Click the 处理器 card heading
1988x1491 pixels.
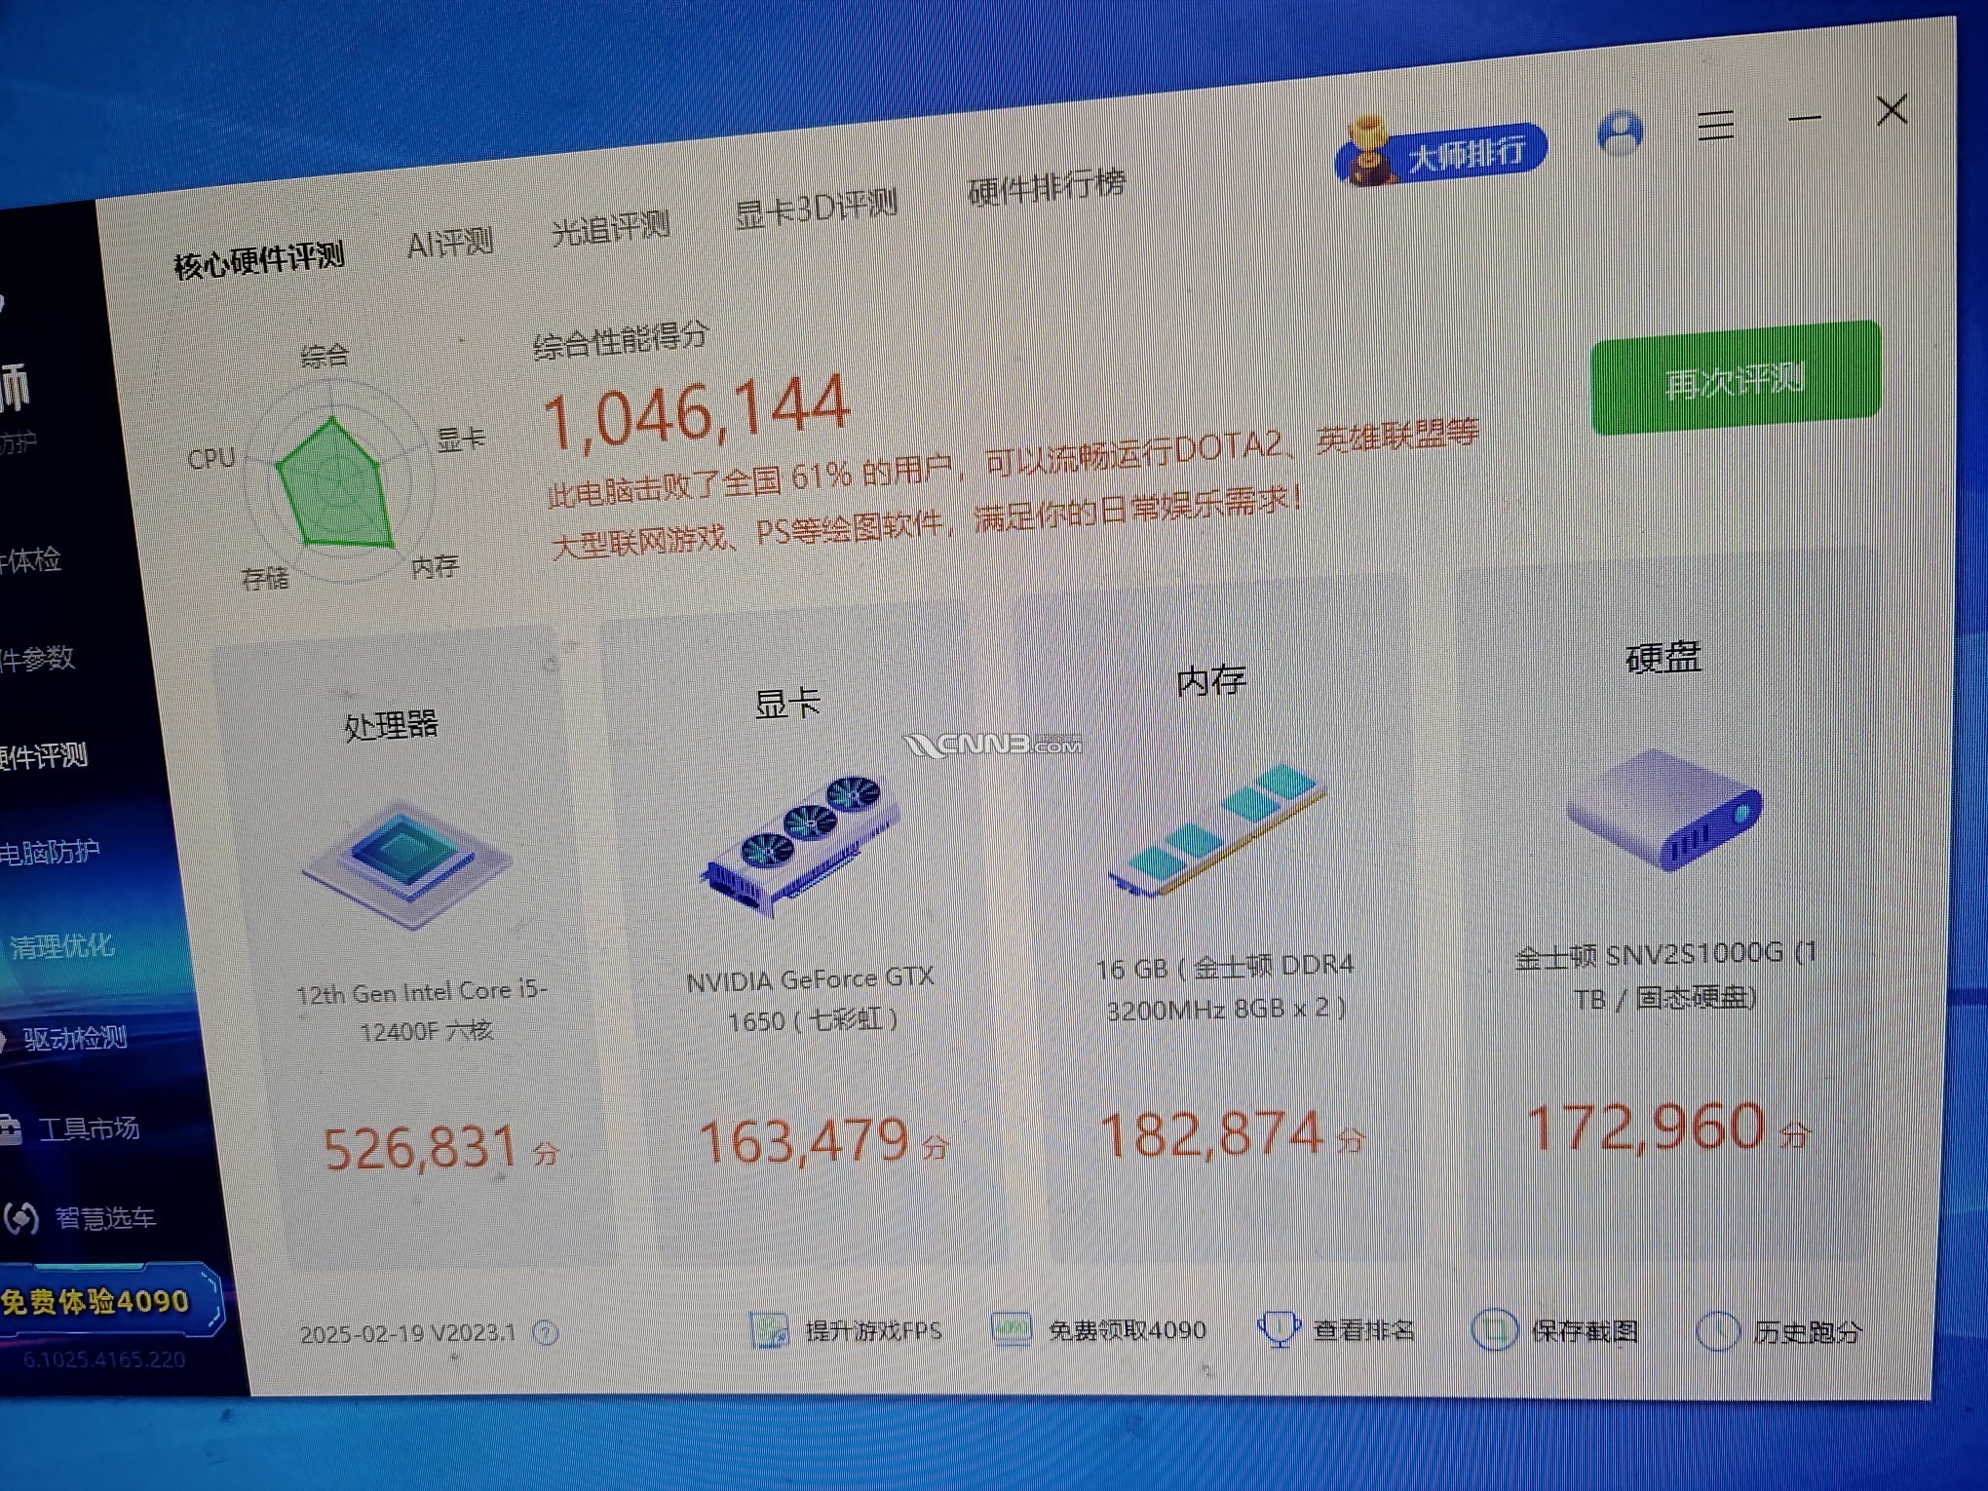coord(392,724)
